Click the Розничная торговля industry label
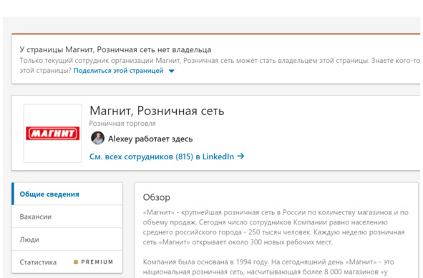The height and width of the screenshot is (278, 423). tap(122, 124)
